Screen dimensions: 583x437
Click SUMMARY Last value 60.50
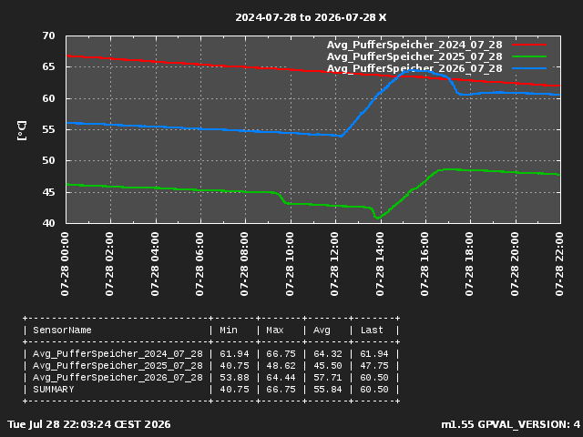[x=374, y=390]
